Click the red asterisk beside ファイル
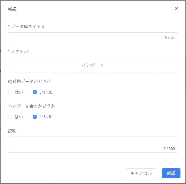The height and width of the screenshot is (184, 186). (9, 51)
